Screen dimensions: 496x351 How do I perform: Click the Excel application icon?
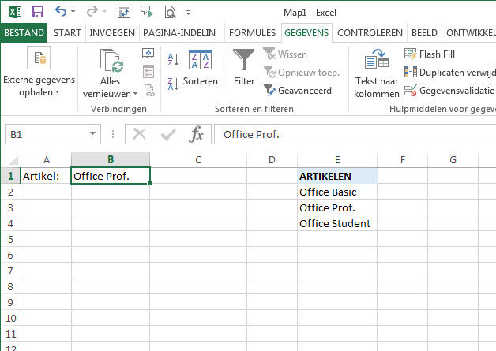(x=15, y=12)
